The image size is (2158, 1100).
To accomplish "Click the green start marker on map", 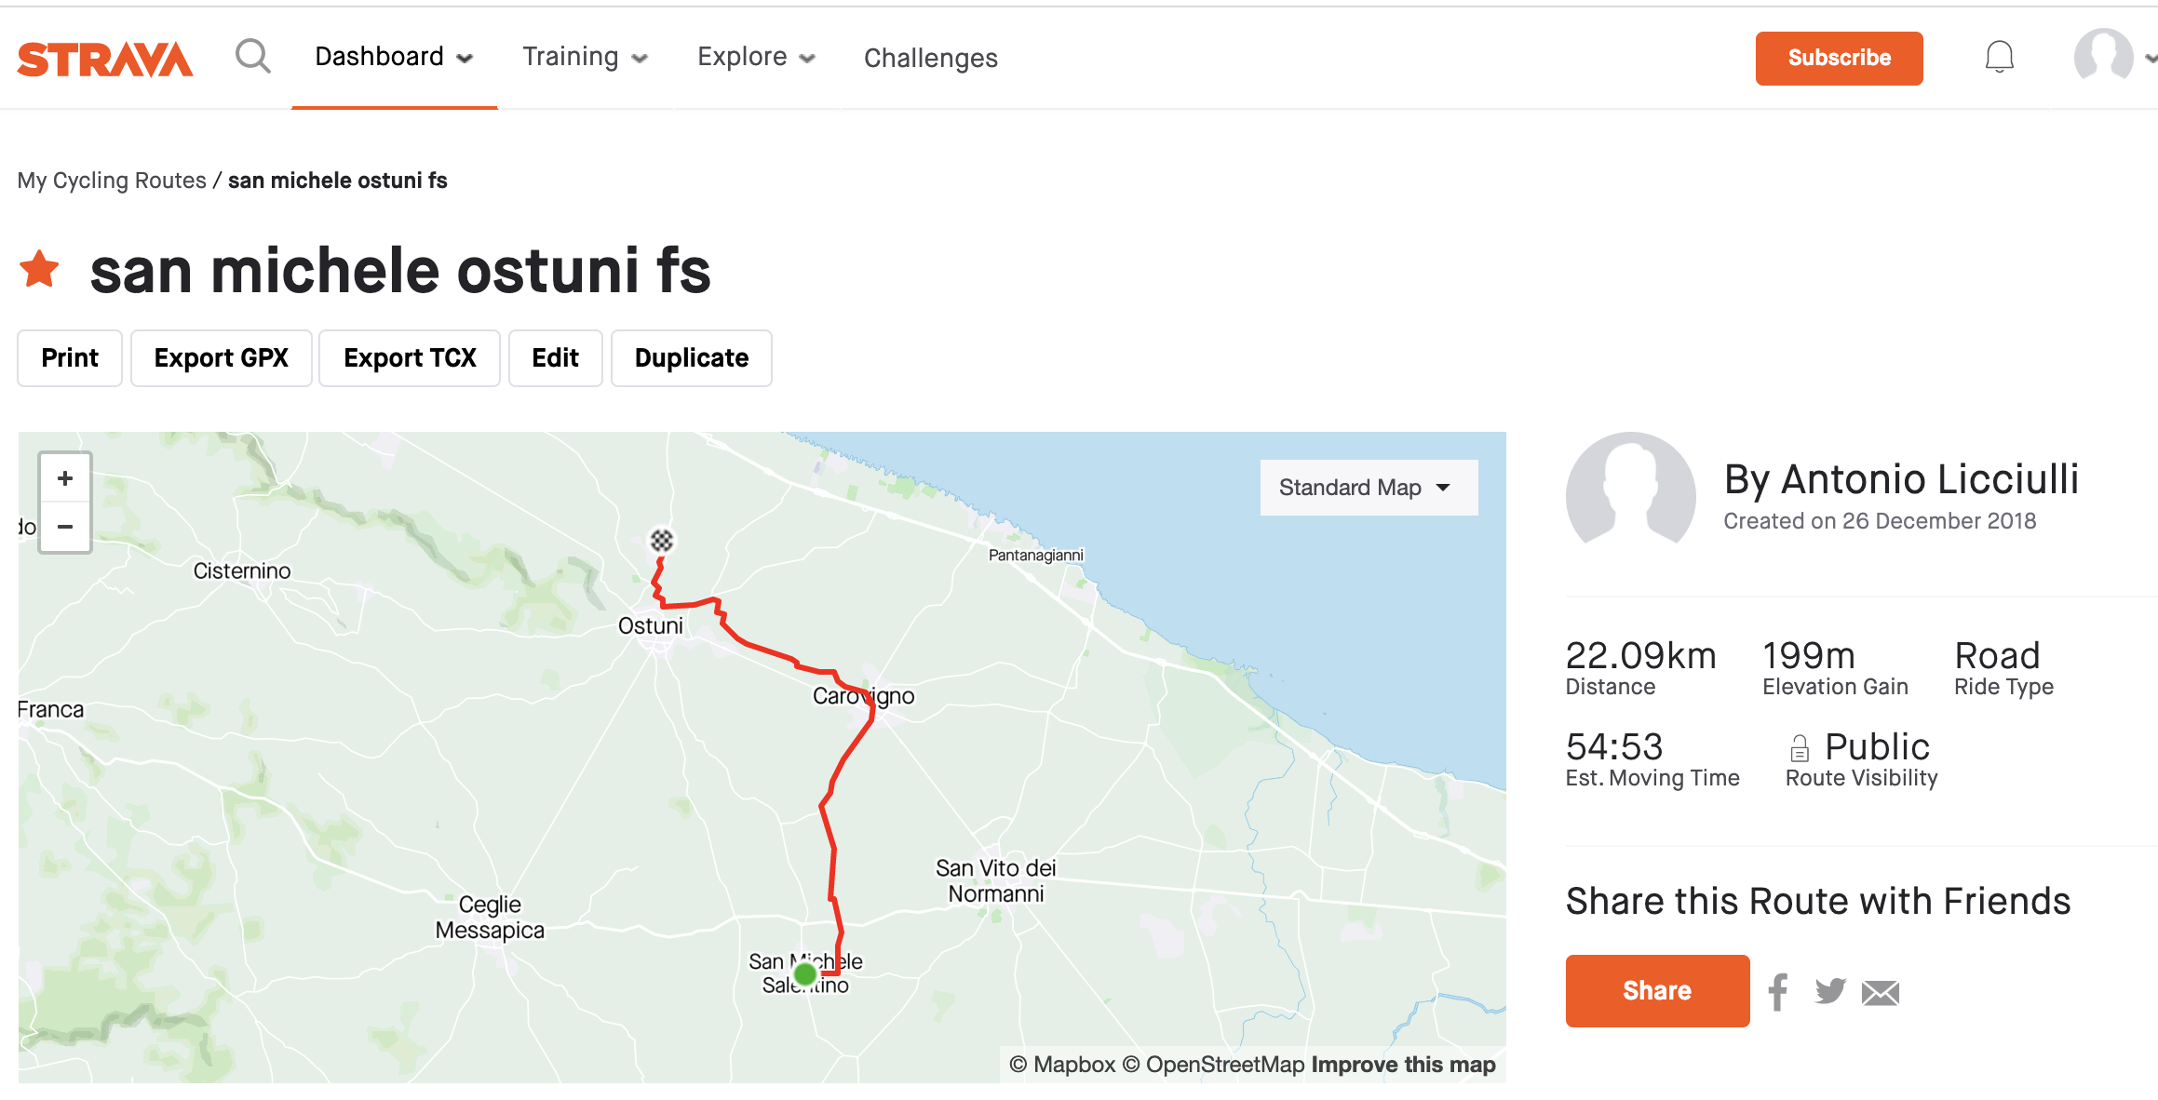I will coord(805,974).
